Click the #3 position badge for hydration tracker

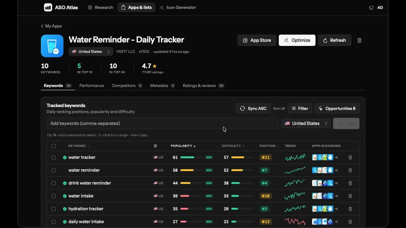[265, 209]
